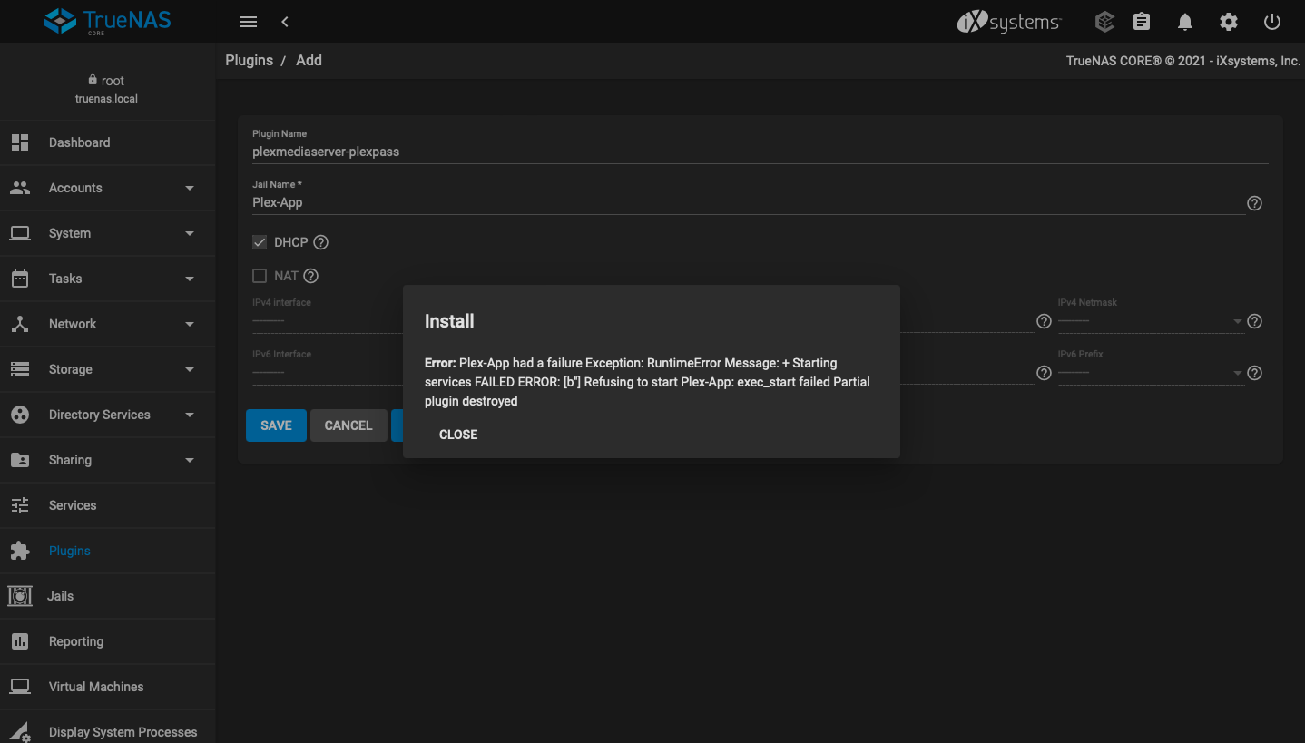Click the help icon beside DHCP

click(x=320, y=242)
